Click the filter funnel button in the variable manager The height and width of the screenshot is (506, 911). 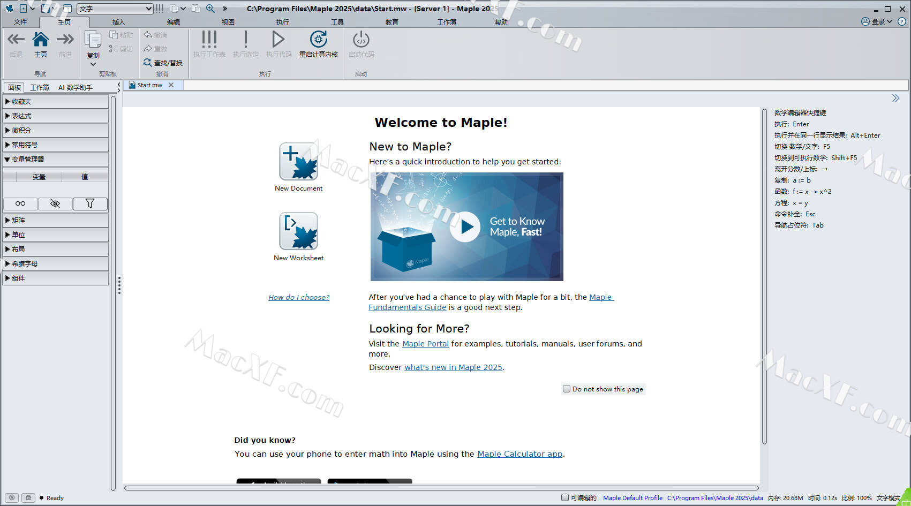[x=90, y=203]
